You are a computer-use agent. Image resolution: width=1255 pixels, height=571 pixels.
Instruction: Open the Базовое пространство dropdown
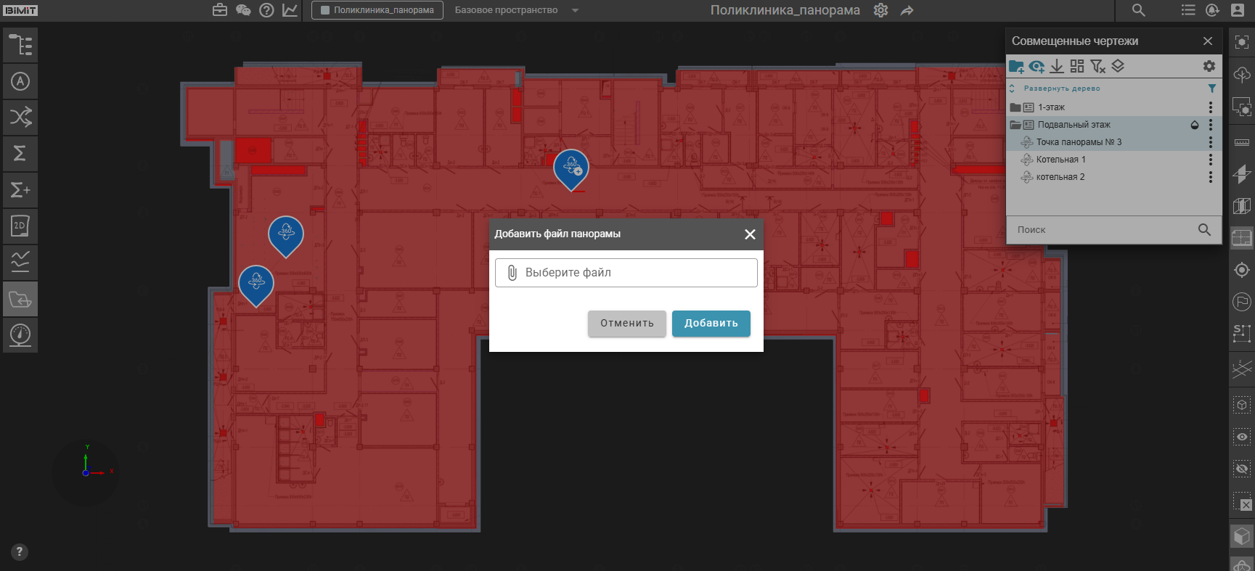(516, 10)
